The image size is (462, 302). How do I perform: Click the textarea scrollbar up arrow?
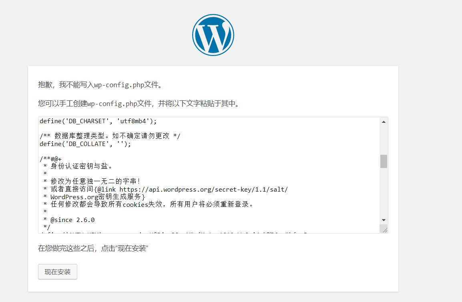[384, 122]
